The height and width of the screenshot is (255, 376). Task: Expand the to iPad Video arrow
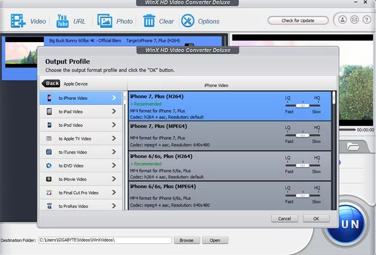[114, 111]
